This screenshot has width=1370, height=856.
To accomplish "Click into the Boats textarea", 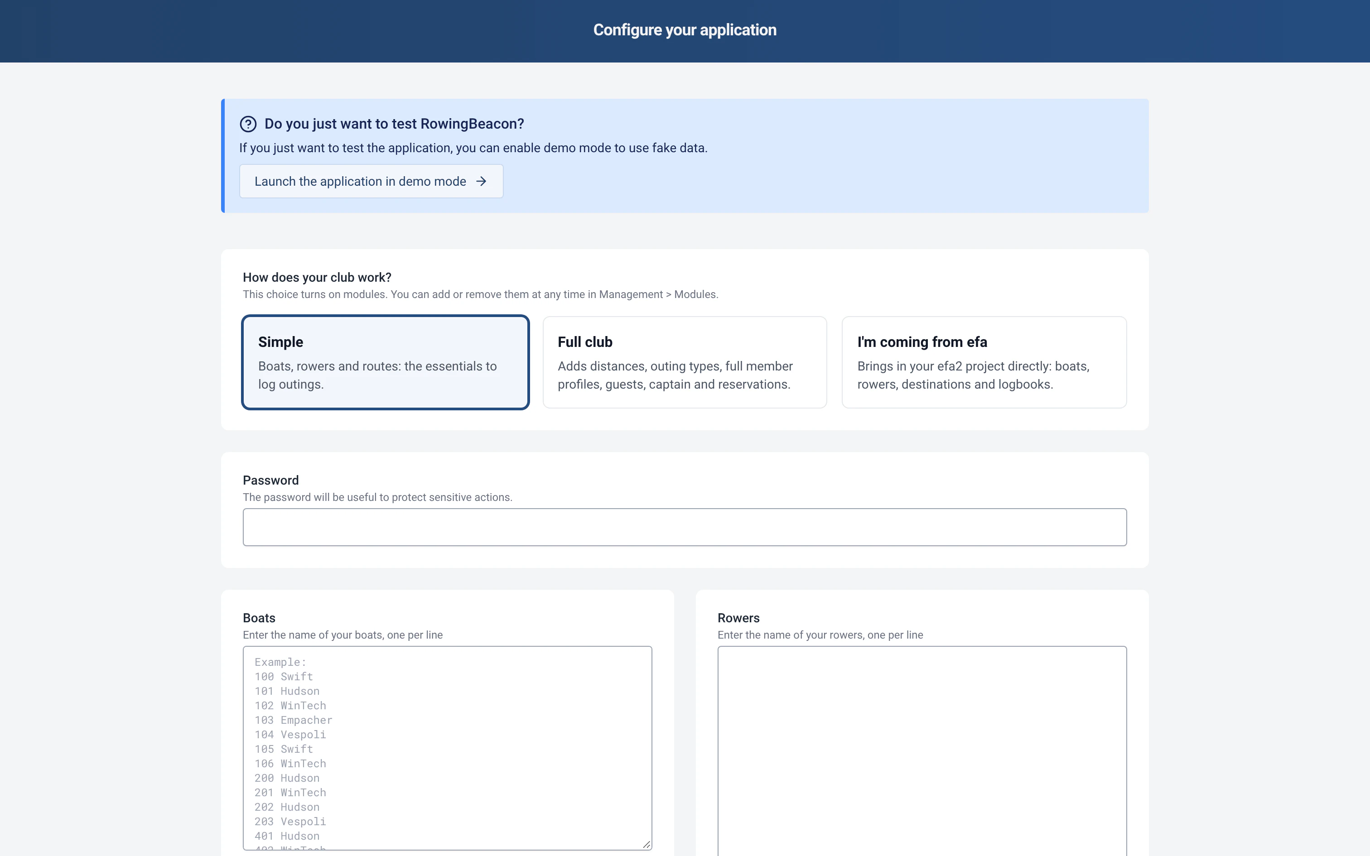I will (x=447, y=748).
